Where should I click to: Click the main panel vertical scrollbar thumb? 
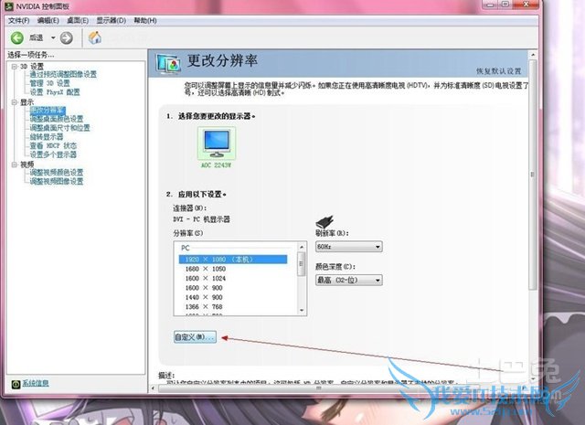pyautogui.click(x=533, y=174)
